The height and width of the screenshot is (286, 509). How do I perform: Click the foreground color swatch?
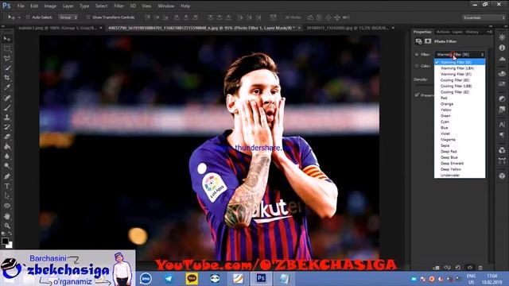click(5, 241)
